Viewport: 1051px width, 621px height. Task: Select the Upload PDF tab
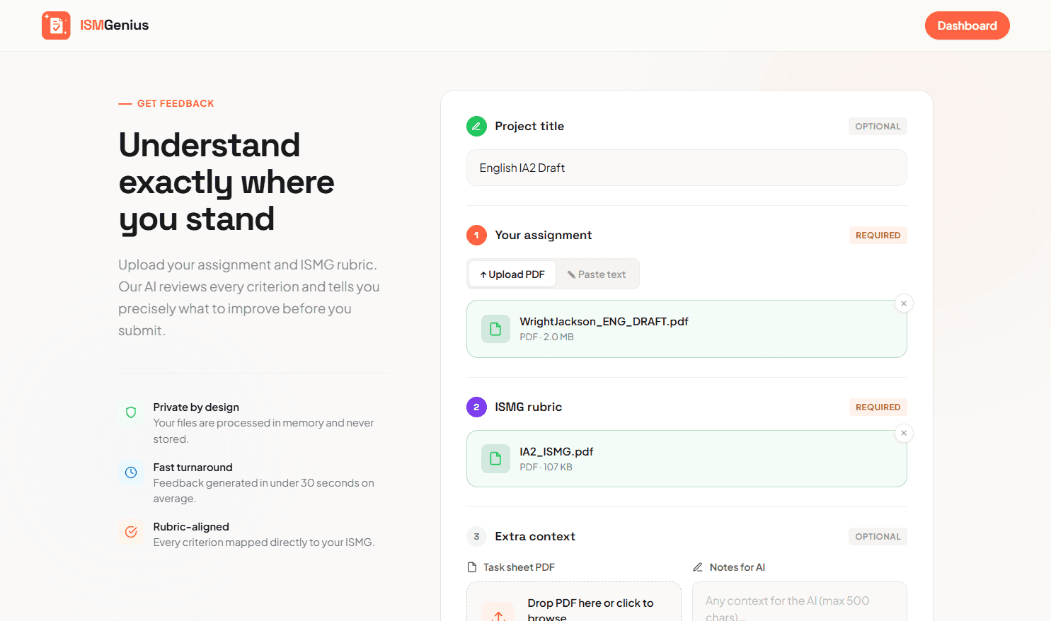(x=512, y=274)
